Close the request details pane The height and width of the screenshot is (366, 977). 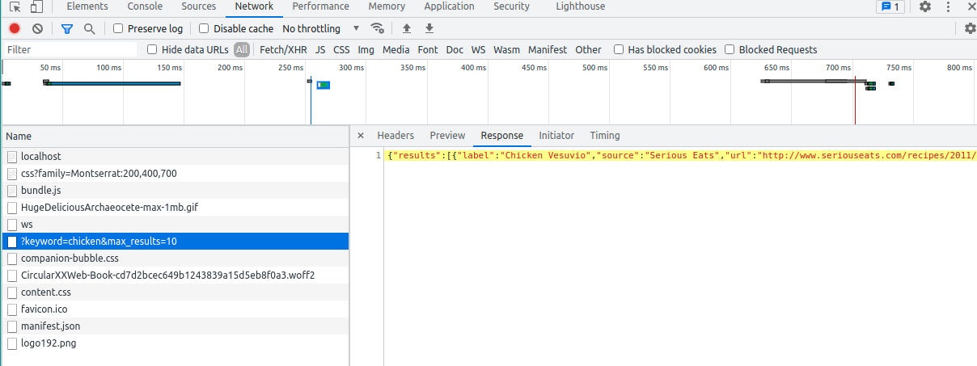click(x=361, y=136)
